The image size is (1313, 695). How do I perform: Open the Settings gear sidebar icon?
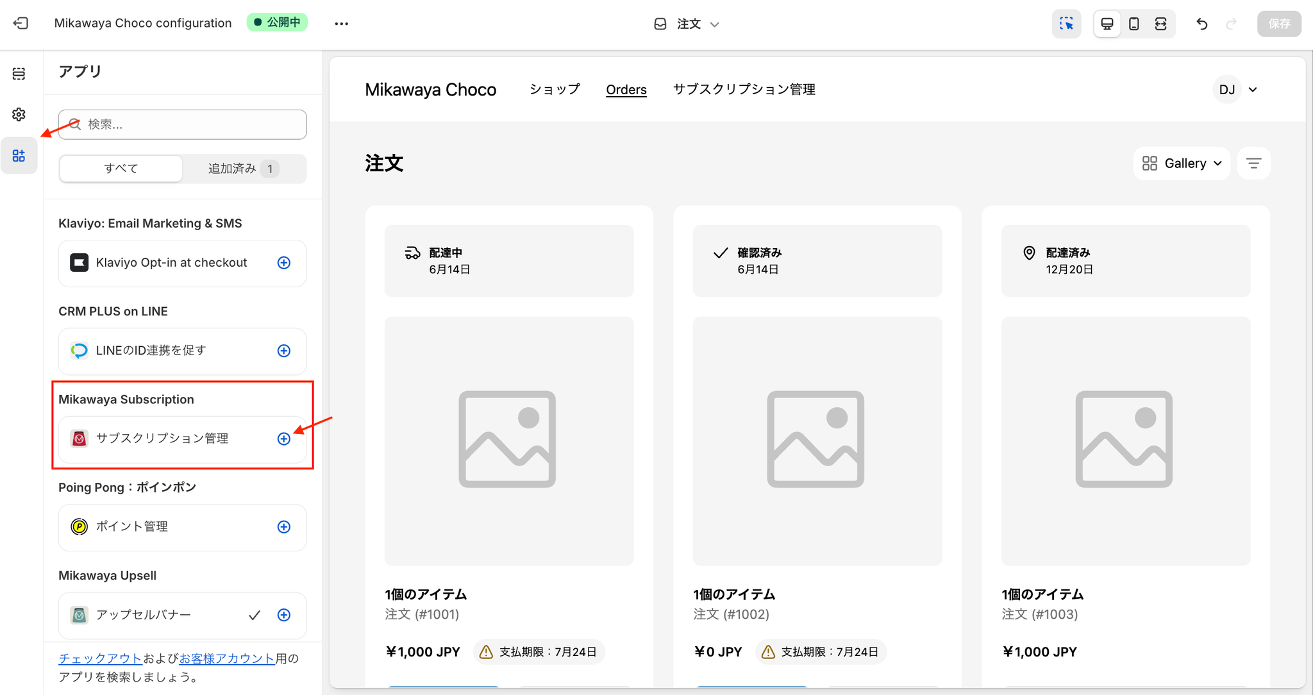click(19, 114)
